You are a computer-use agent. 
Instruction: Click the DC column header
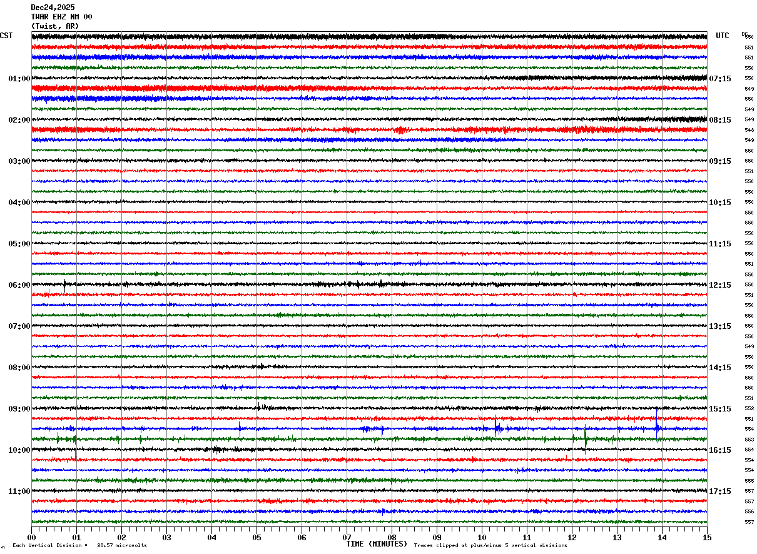(x=744, y=34)
